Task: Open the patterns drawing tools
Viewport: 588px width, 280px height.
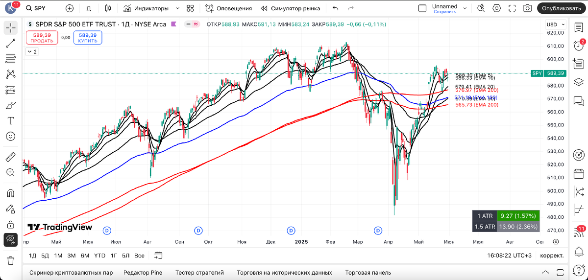Action: click(10, 74)
